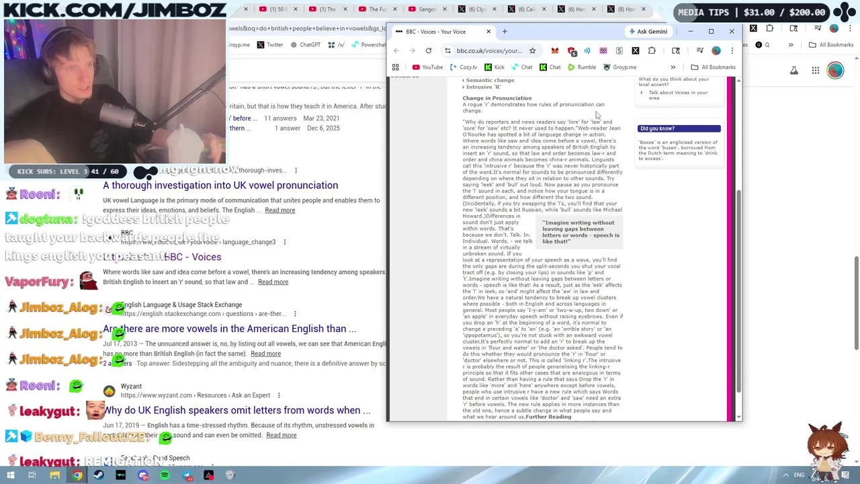This screenshot has height=484, width=860.
Task: Click the back arrow in BBC window
Action: (396, 50)
